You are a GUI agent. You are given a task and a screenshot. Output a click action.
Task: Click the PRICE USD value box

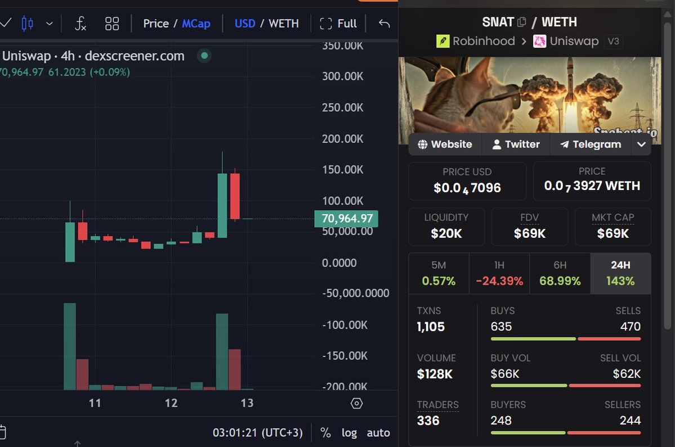pyautogui.click(x=467, y=181)
